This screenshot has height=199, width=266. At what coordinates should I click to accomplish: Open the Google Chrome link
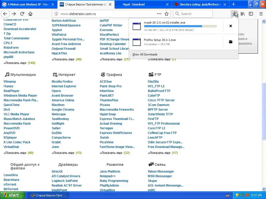click(x=63, y=110)
